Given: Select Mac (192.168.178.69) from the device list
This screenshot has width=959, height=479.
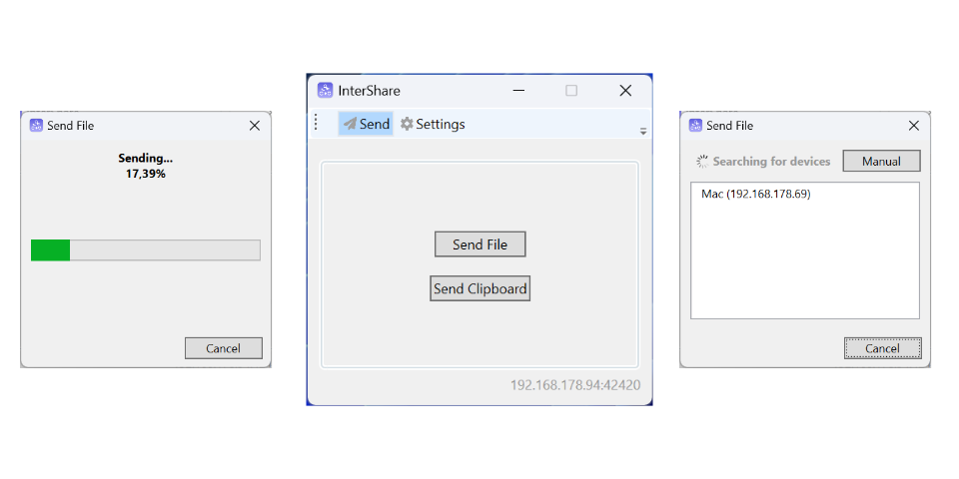Looking at the screenshot, I should point(805,195).
